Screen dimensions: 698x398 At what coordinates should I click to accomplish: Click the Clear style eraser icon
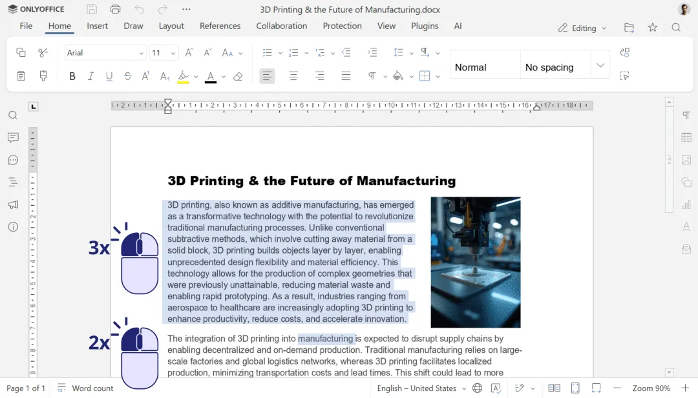point(238,76)
